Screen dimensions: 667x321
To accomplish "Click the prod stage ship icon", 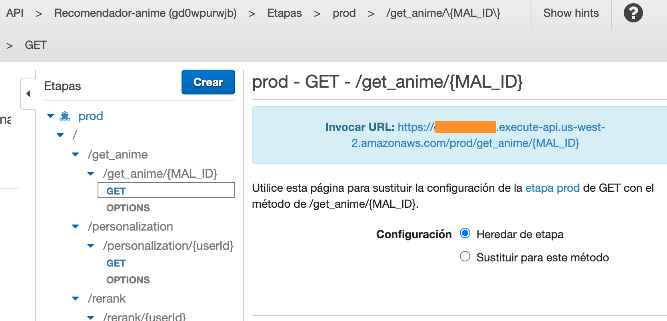I will coord(65,116).
